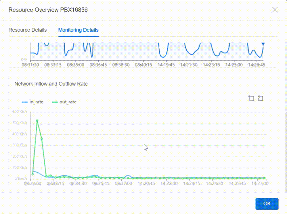Activate the area zoom icon on network chart
Viewport: 287px width, 214px height.
click(251, 98)
